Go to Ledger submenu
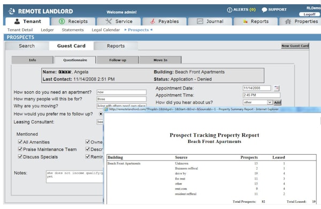Image resolution: width=321 pixels, height=209 pixels. tap(47, 30)
